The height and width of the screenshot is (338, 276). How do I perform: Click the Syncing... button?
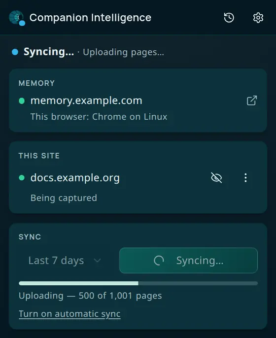click(x=188, y=260)
